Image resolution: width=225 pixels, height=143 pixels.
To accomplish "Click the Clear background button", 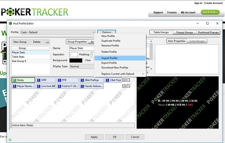I will pos(88,60).
